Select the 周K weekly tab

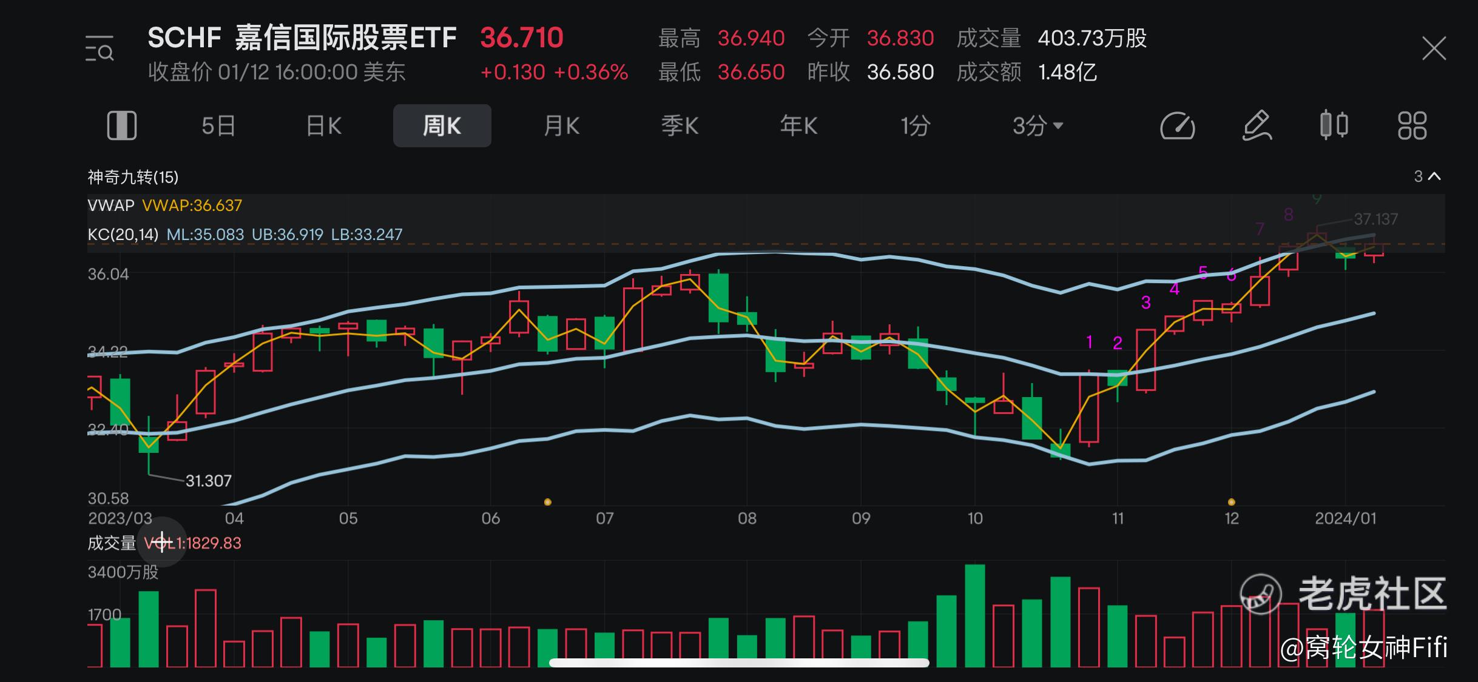[x=442, y=125]
